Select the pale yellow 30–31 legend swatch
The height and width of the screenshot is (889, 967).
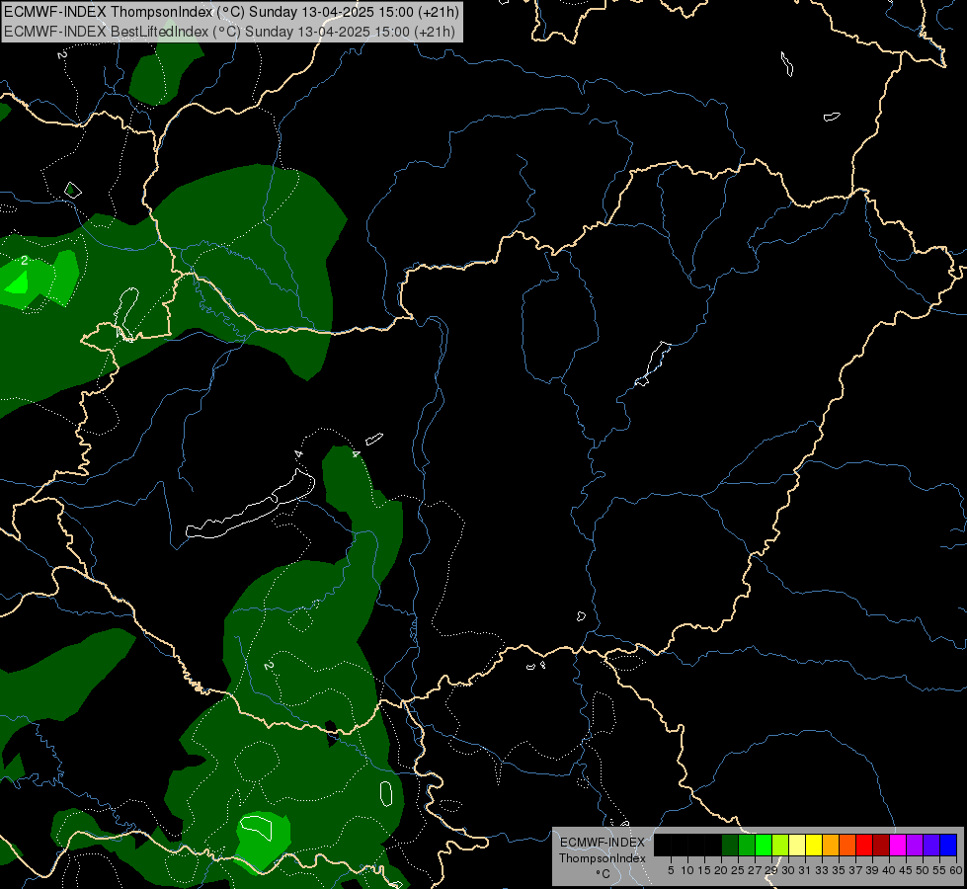point(797,845)
